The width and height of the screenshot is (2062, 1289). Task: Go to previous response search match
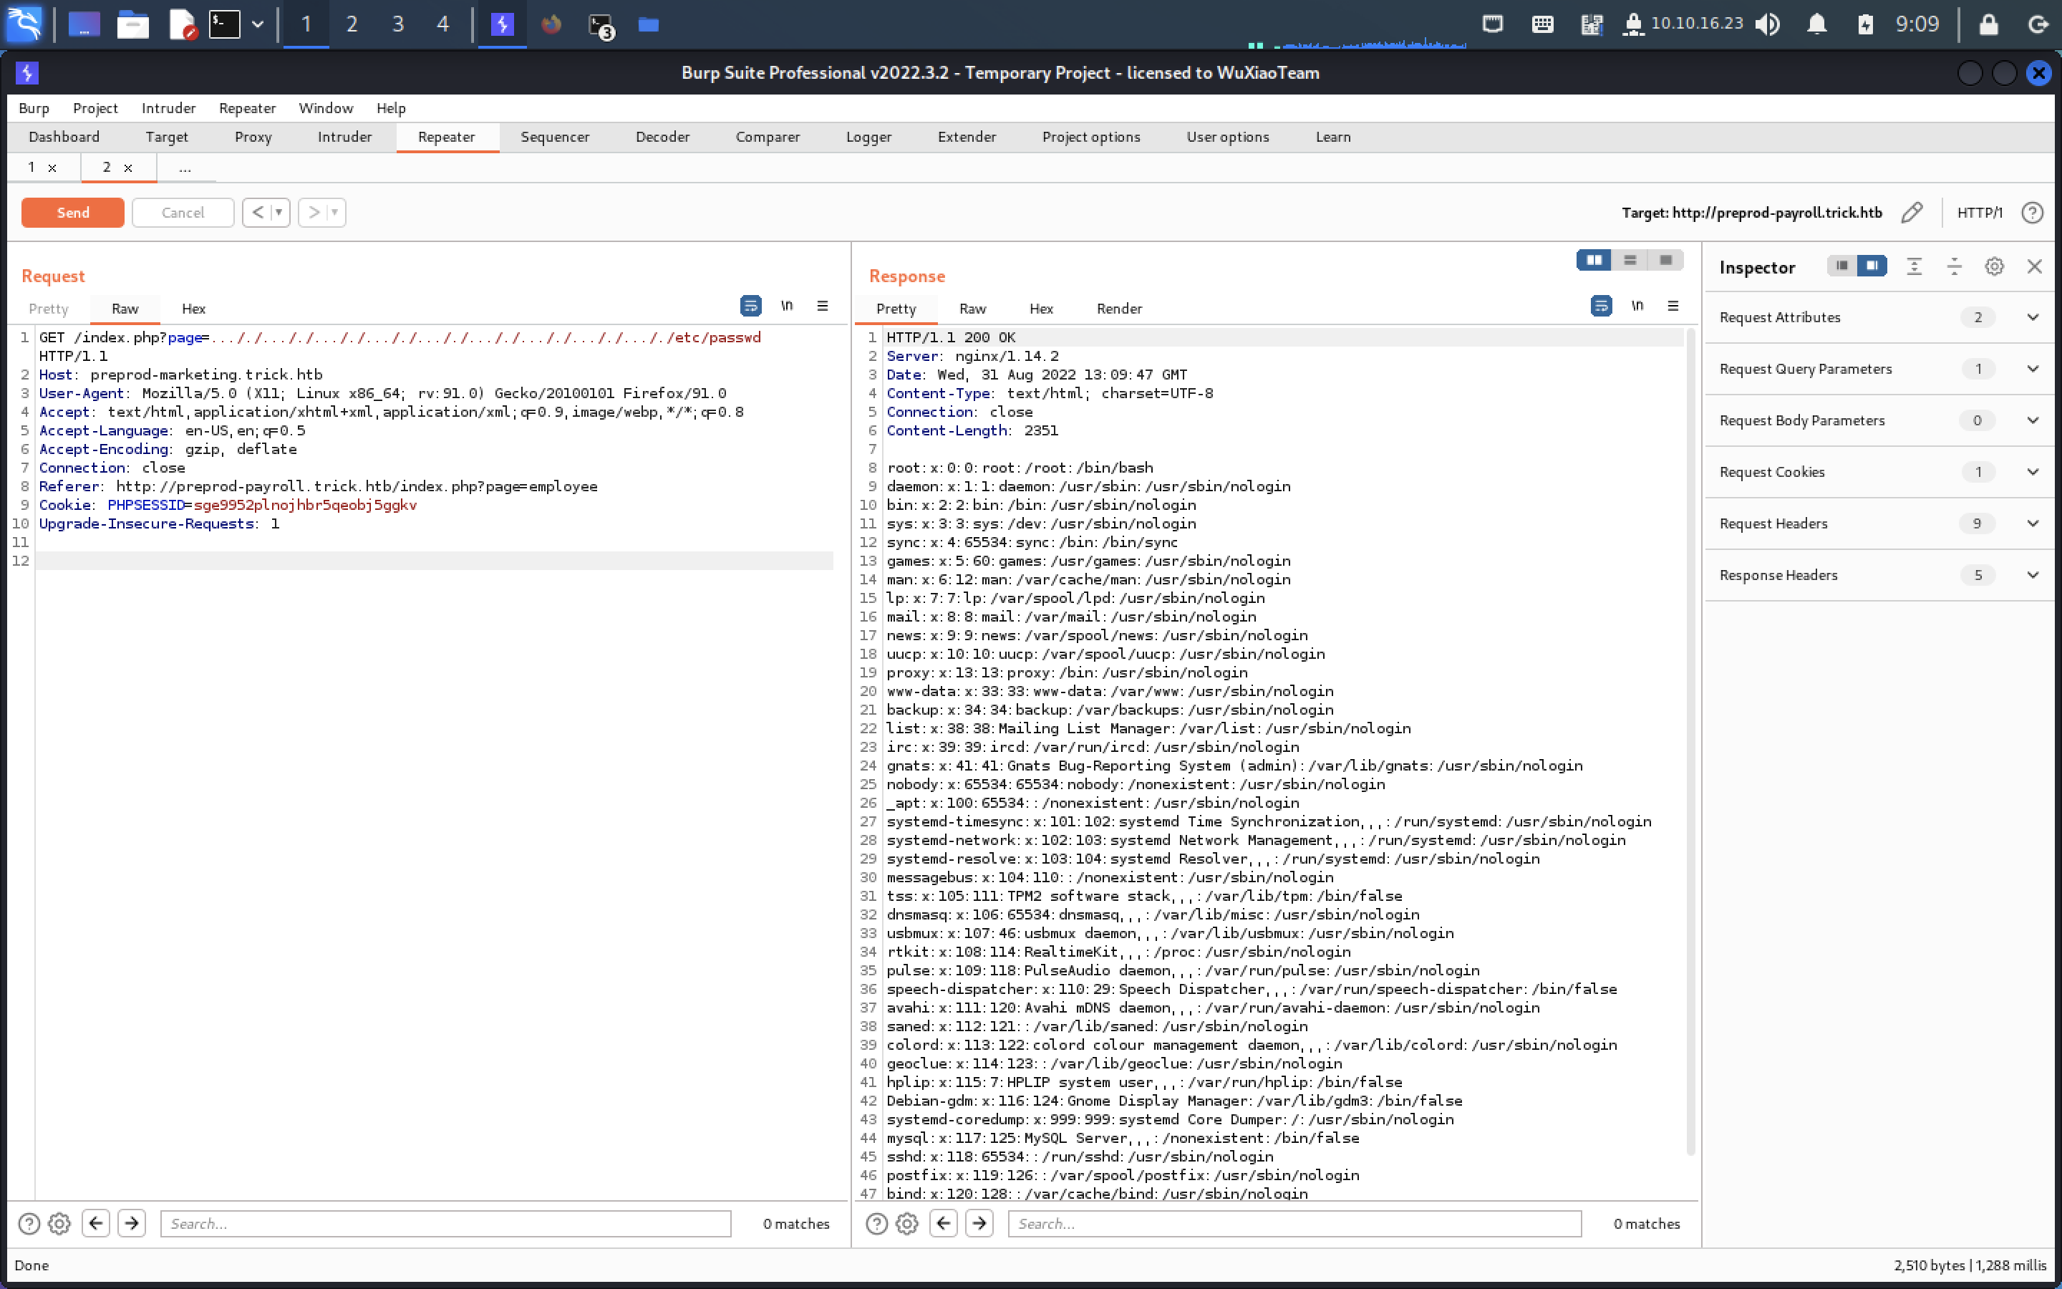(x=943, y=1225)
